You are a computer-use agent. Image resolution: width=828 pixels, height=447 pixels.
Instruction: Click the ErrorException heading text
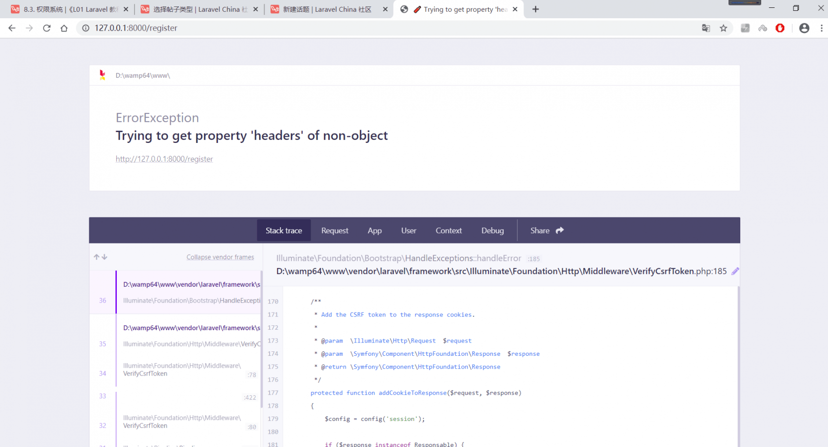pyautogui.click(x=157, y=118)
